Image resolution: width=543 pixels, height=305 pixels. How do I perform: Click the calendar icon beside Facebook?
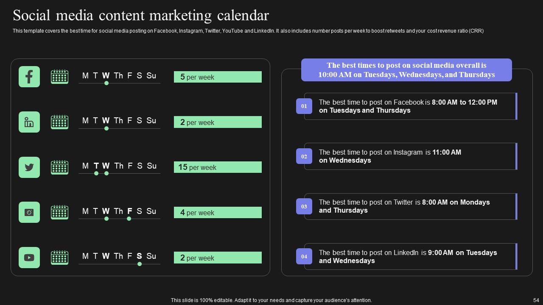(x=59, y=77)
